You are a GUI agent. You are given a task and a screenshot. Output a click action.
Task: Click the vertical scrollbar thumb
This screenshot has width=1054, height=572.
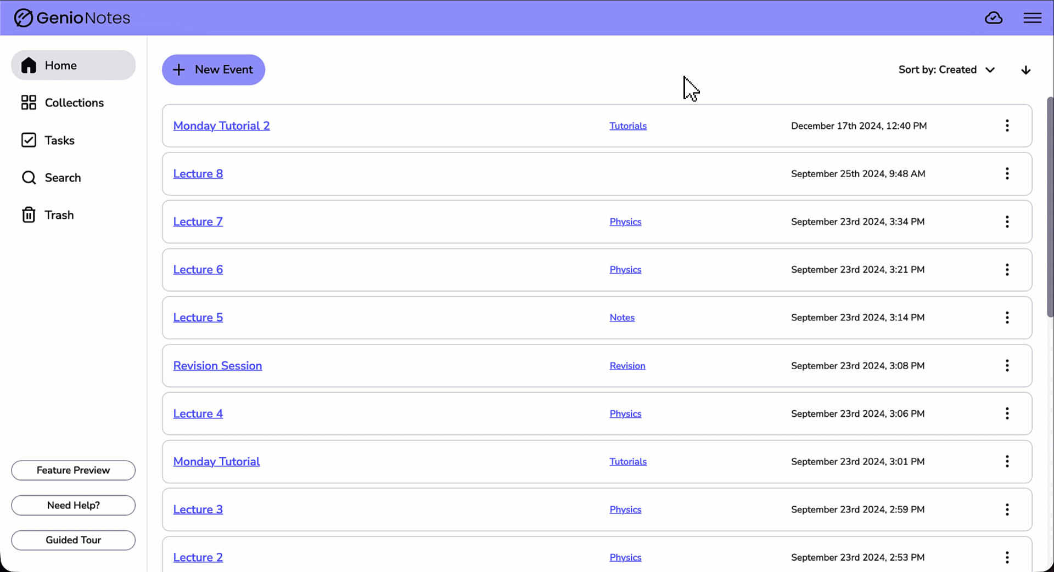(x=1050, y=207)
